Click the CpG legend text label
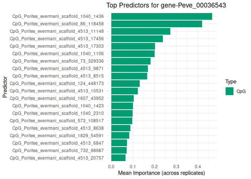Viewport: 251px width, 179px height. (241, 91)
